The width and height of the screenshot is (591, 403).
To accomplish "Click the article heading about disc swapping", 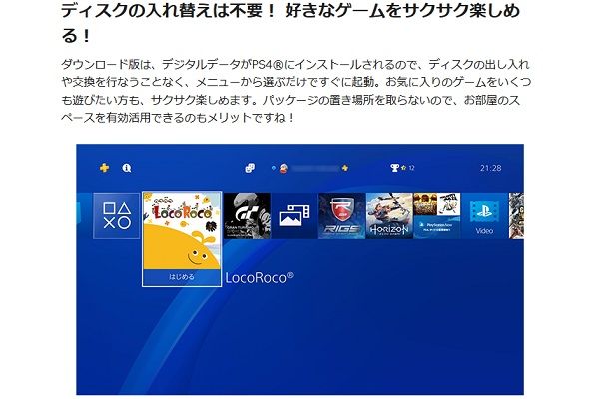I will coord(291,23).
